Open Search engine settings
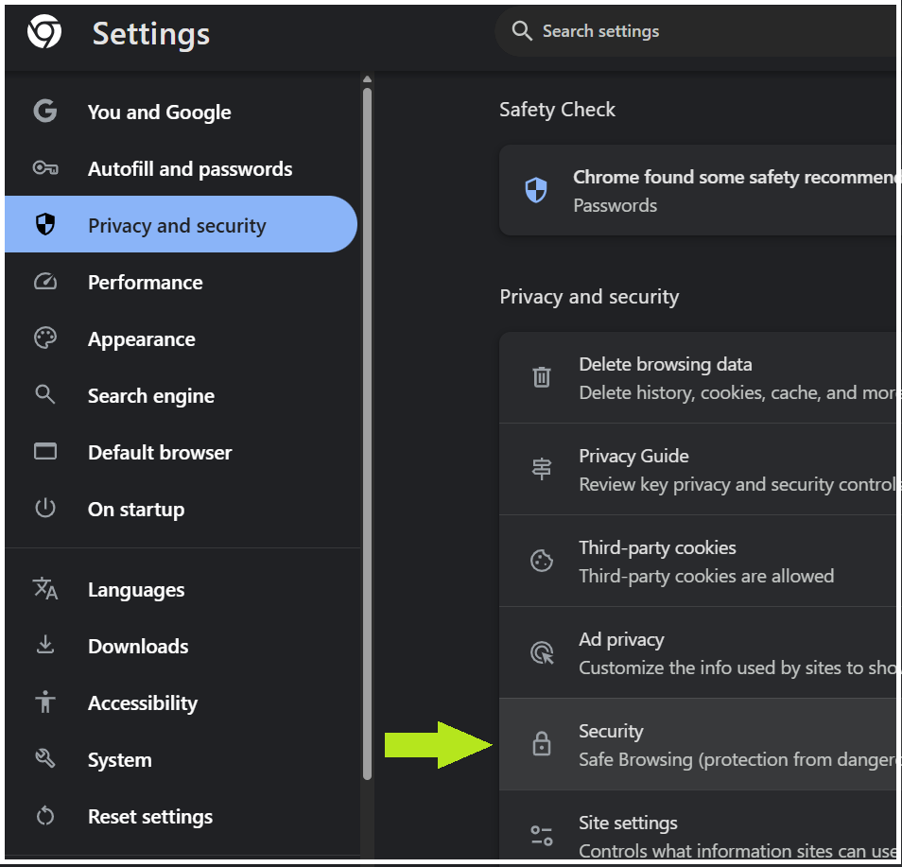Image resolution: width=902 pixels, height=867 pixels. click(x=181, y=395)
